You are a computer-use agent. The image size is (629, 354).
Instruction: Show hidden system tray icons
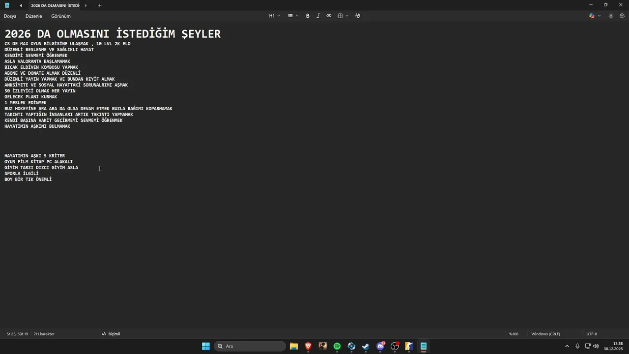pyautogui.click(x=567, y=346)
